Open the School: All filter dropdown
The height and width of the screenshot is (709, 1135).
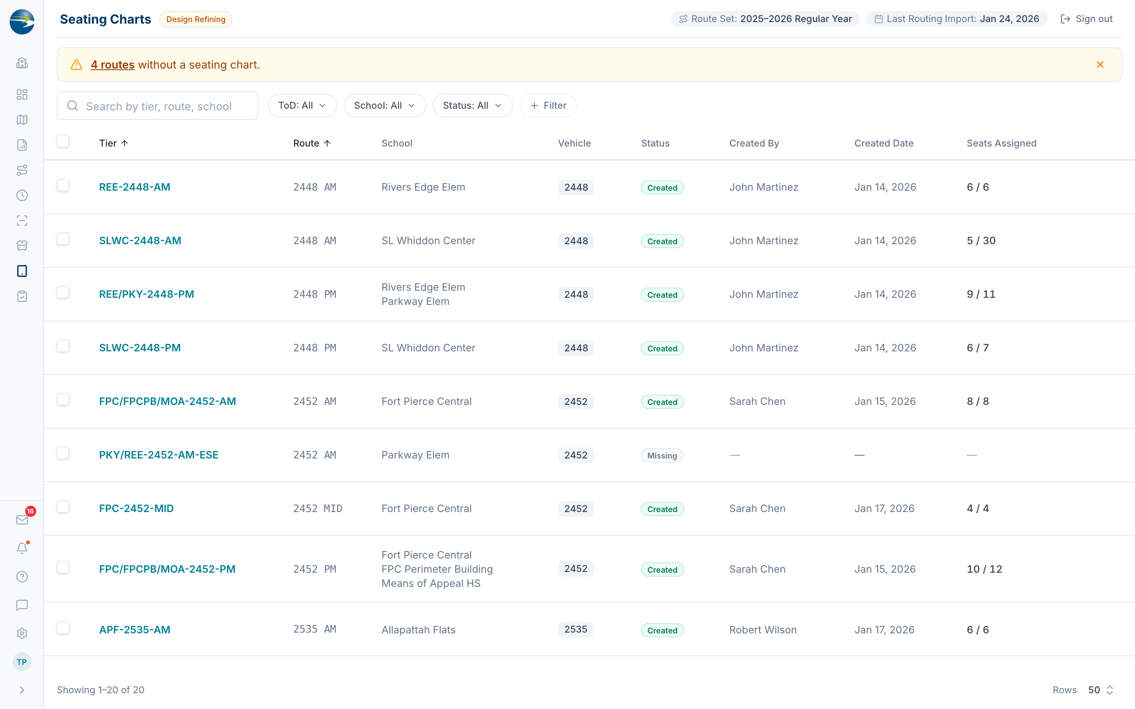[x=385, y=106]
